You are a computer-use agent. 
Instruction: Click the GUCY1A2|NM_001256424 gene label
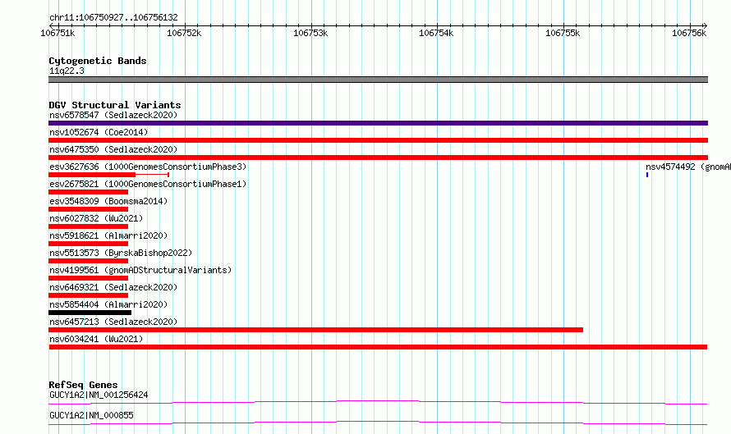(x=99, y=395)
